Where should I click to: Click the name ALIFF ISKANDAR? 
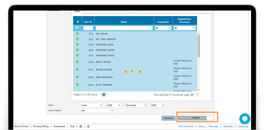[x=104, y=85]
